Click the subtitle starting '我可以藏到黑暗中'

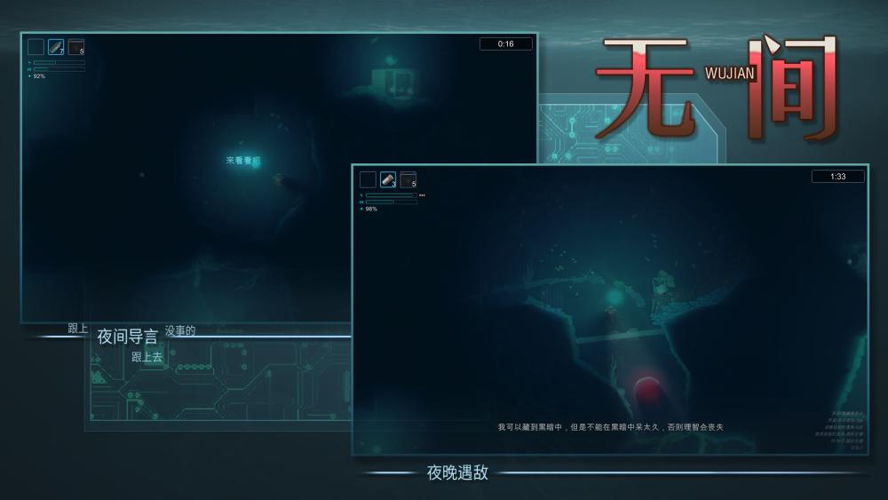[611, 427]
